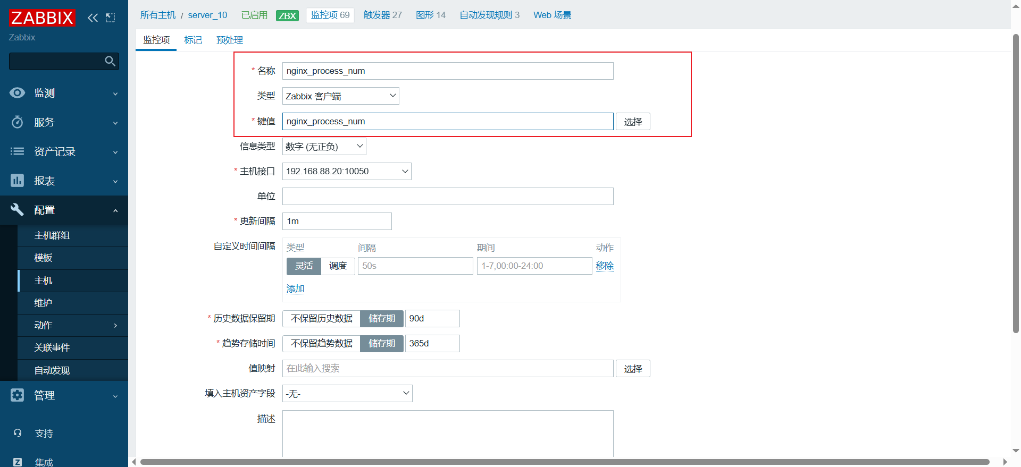Choose 不保留历史数据 option
The image size is (1021, 467).
tap(321, 318)
